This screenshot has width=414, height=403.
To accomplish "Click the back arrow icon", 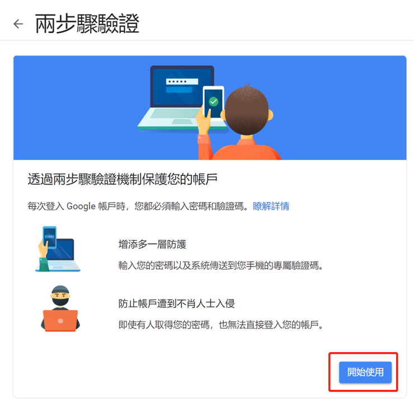I will pos(18,24).
